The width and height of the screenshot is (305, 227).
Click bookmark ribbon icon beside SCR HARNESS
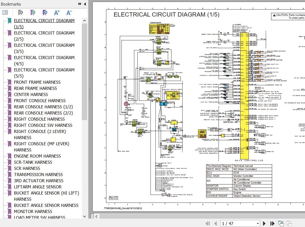point(9,169)
